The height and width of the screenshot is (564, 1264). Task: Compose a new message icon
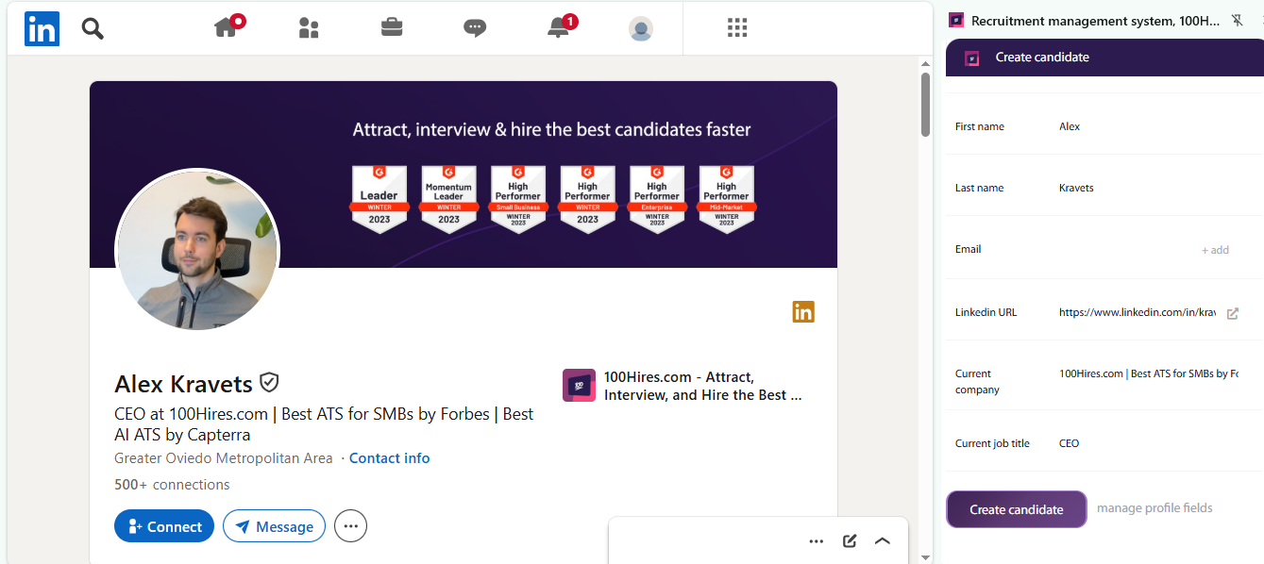(x=850, y=540)
